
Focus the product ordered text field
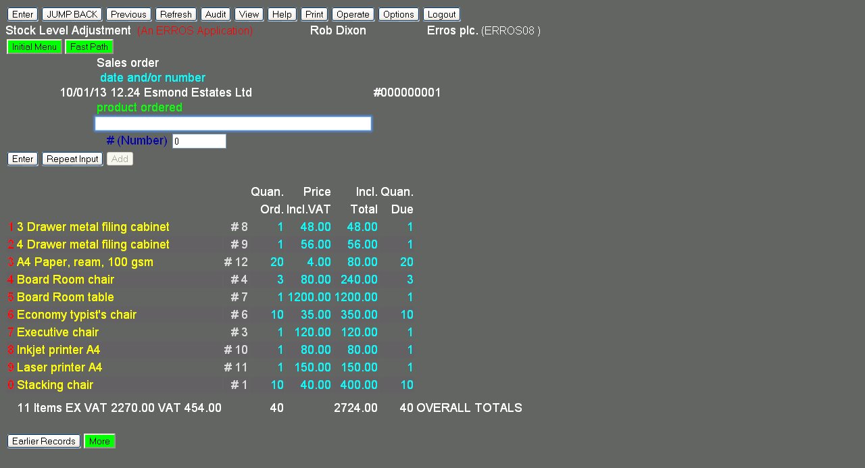point(233,124)
